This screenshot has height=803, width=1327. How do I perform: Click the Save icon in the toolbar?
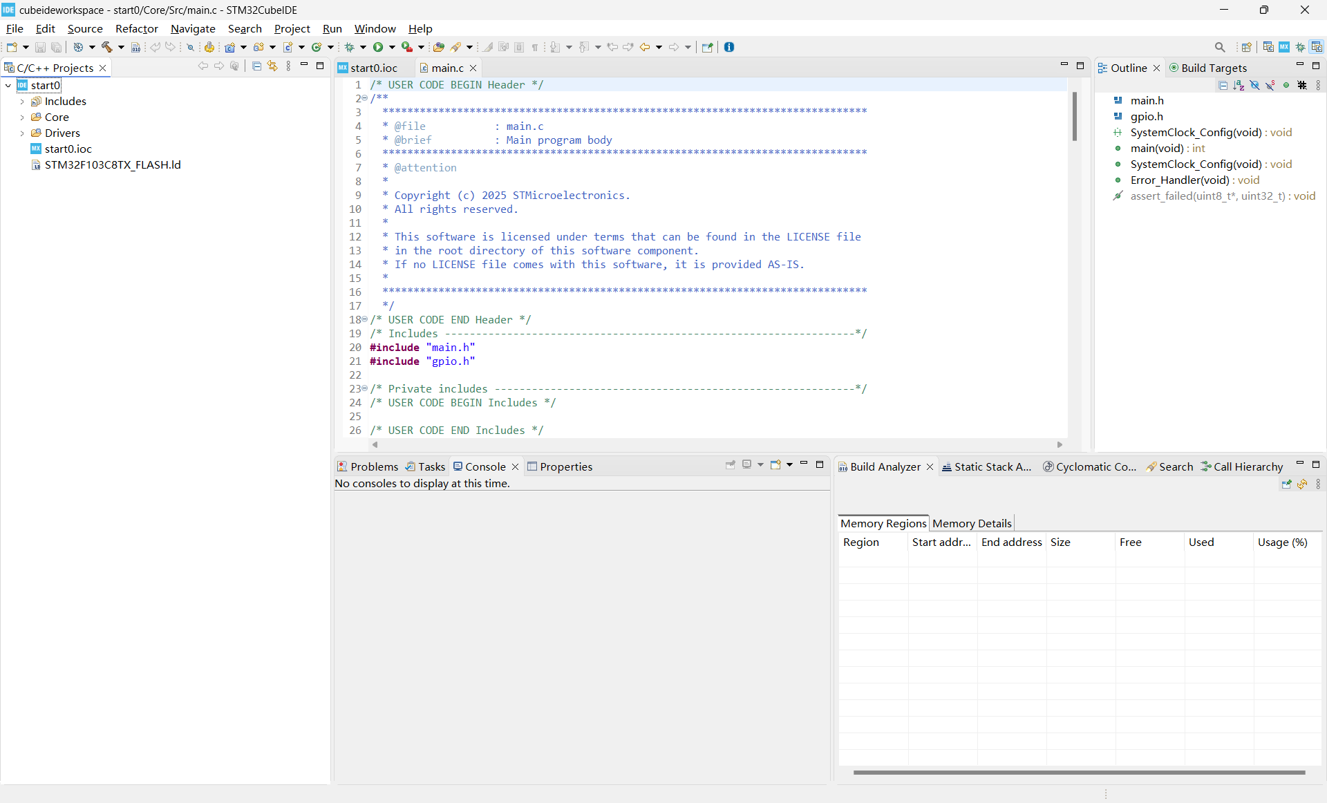tap(40, 47)
